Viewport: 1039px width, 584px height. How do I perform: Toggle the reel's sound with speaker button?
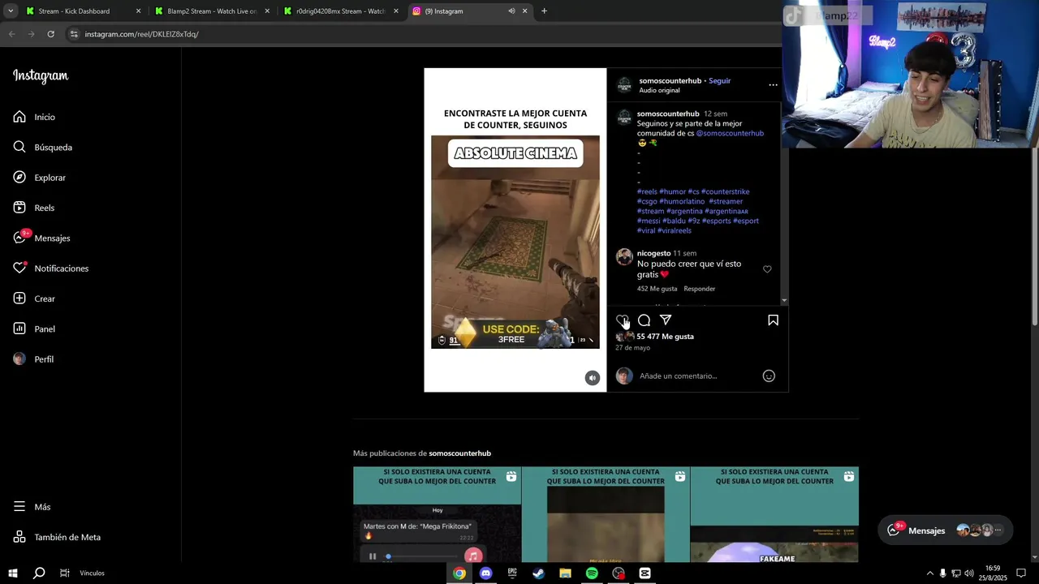pos(593,378)
